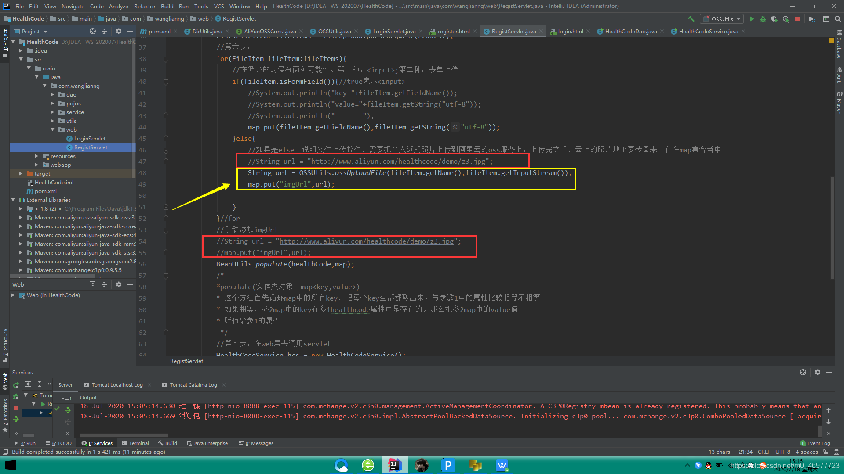Expand the webapp folder
Viewport: 844px width, 474px height.
(36, 165)
